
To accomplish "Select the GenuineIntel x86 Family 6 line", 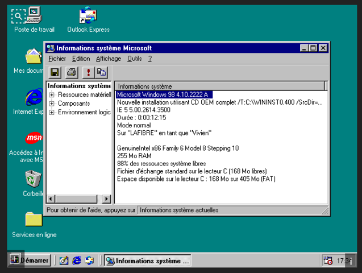I will point(178,148).
